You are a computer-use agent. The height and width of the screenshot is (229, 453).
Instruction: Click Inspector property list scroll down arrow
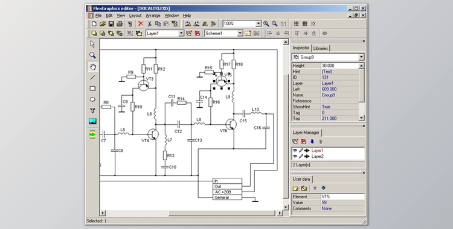coord(361,118)
